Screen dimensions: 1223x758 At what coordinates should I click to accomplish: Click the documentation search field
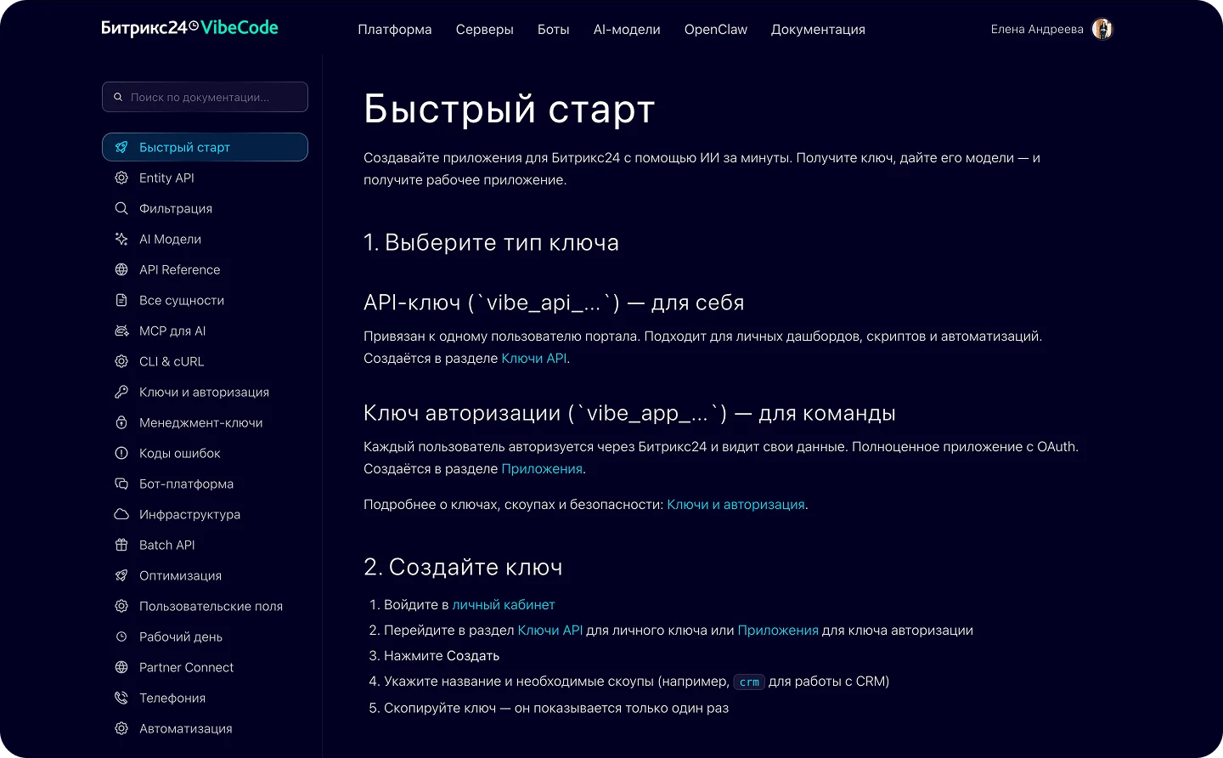coord(205,97)
